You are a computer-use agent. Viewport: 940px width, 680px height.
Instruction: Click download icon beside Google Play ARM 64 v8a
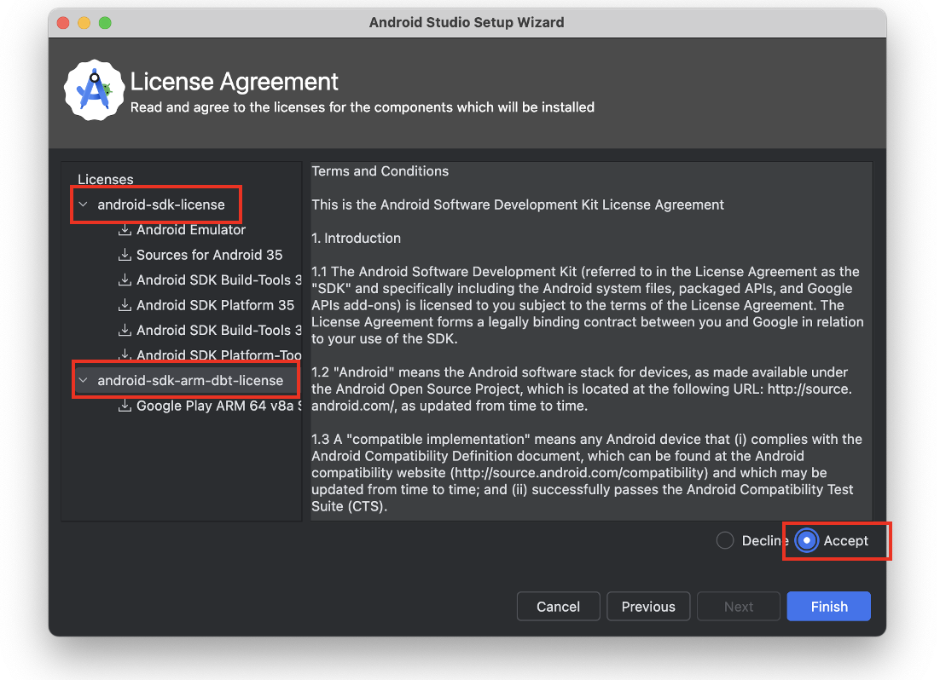pyautogui.click(x=125, y=406)
